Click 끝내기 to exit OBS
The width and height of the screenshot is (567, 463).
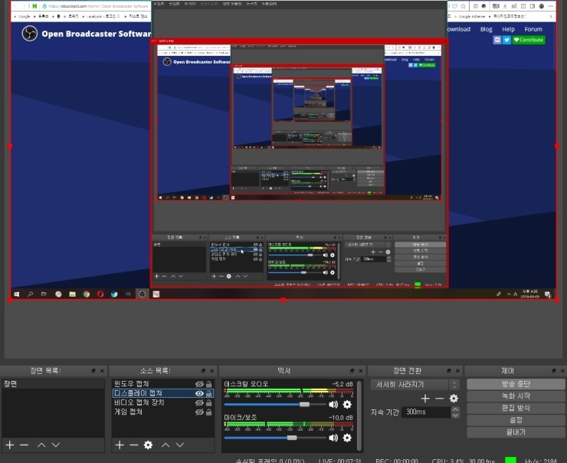(516, 432)
